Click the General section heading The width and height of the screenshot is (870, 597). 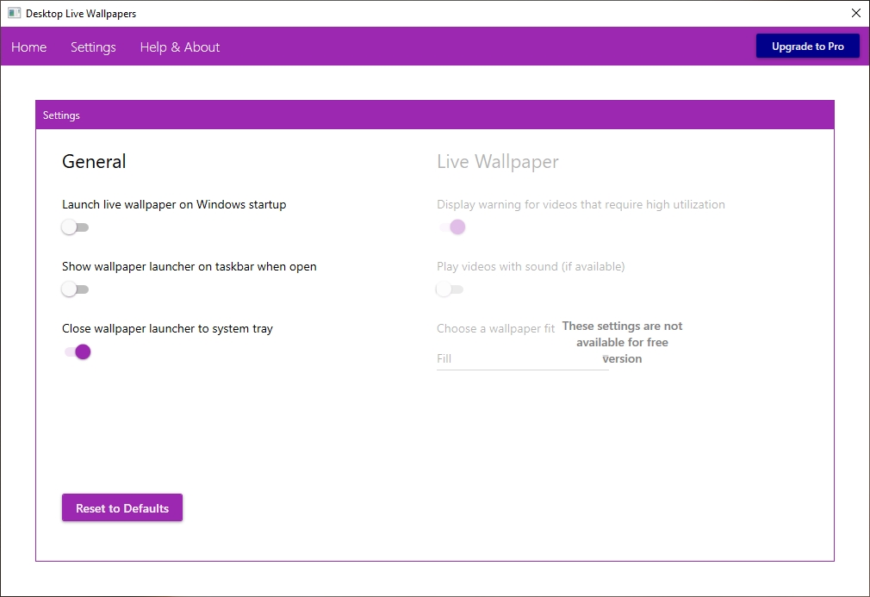(94, 161)
